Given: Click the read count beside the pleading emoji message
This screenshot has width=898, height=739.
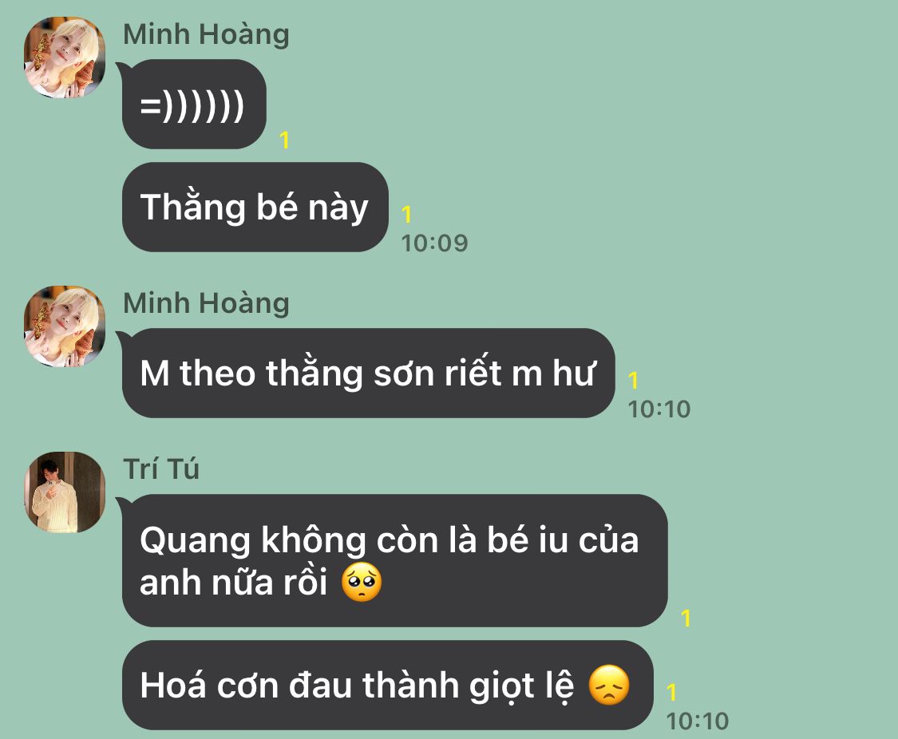Looking at the screenshot, I should click(686, 618).
